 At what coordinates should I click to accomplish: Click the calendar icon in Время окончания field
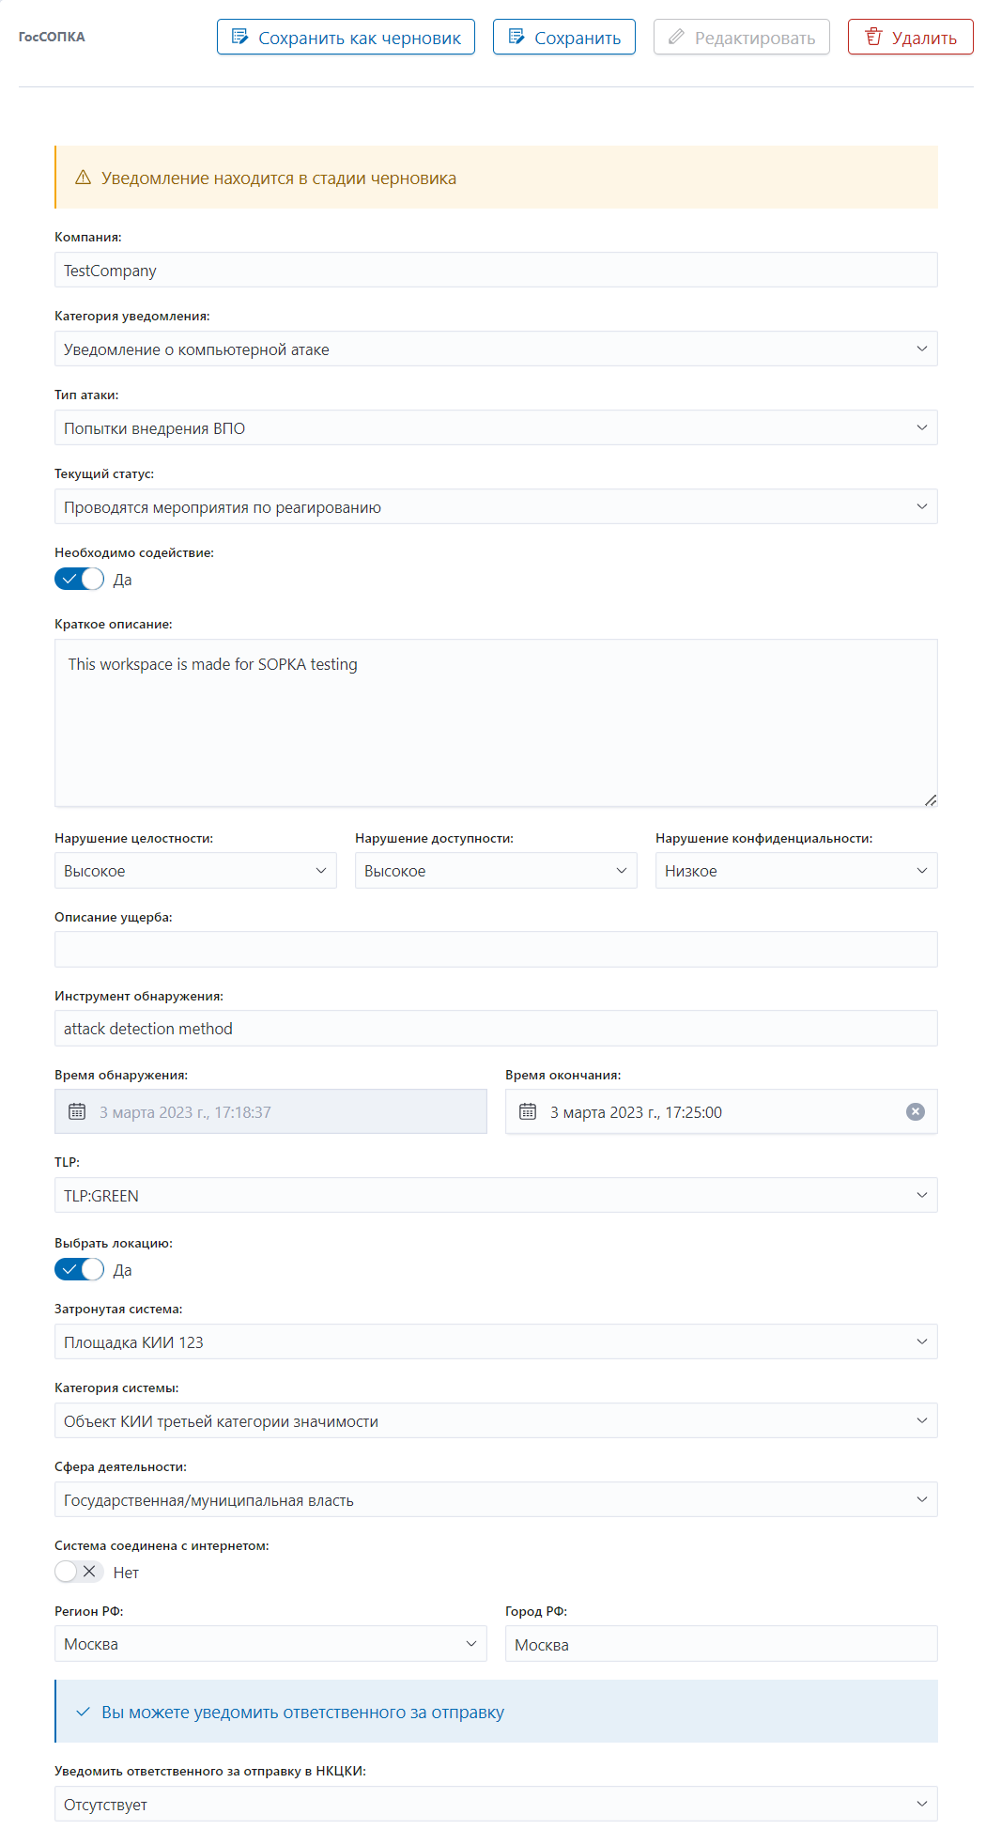point(528,1111)
